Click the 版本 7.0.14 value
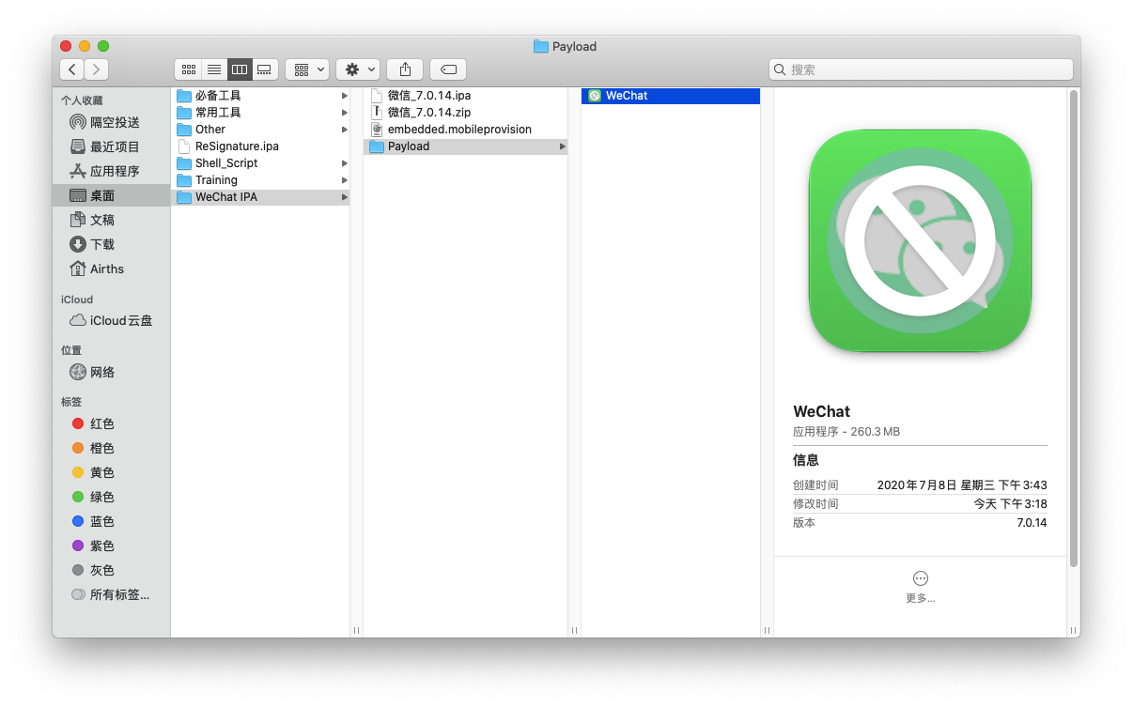The height and width of the screenshot is (707, 1133). click(1032, 523)
